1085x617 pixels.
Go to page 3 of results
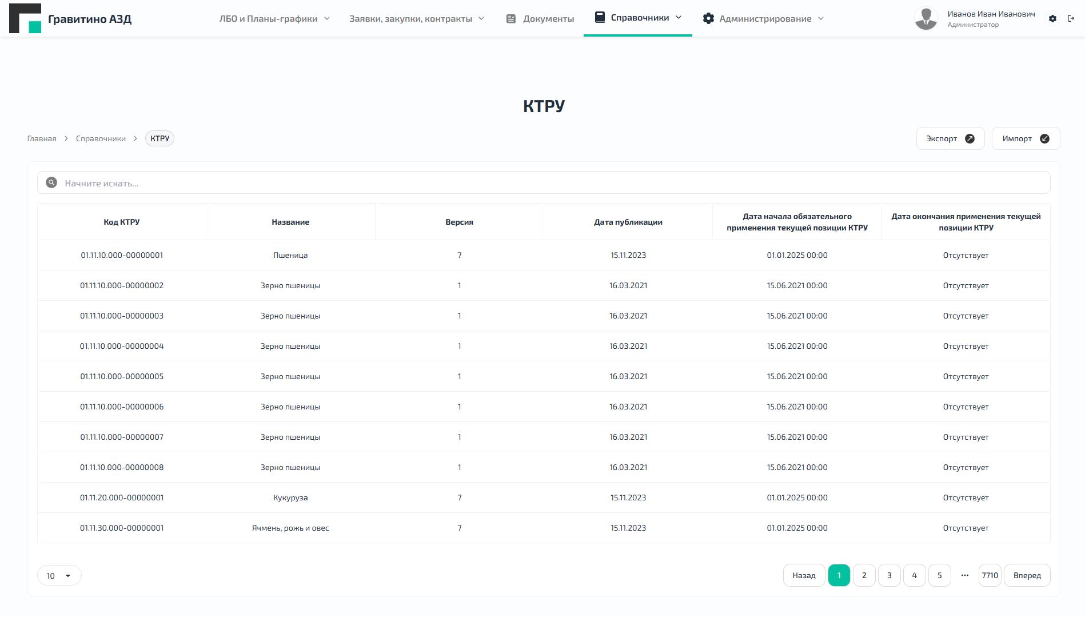pyautogui.click(x=889, y=575)
